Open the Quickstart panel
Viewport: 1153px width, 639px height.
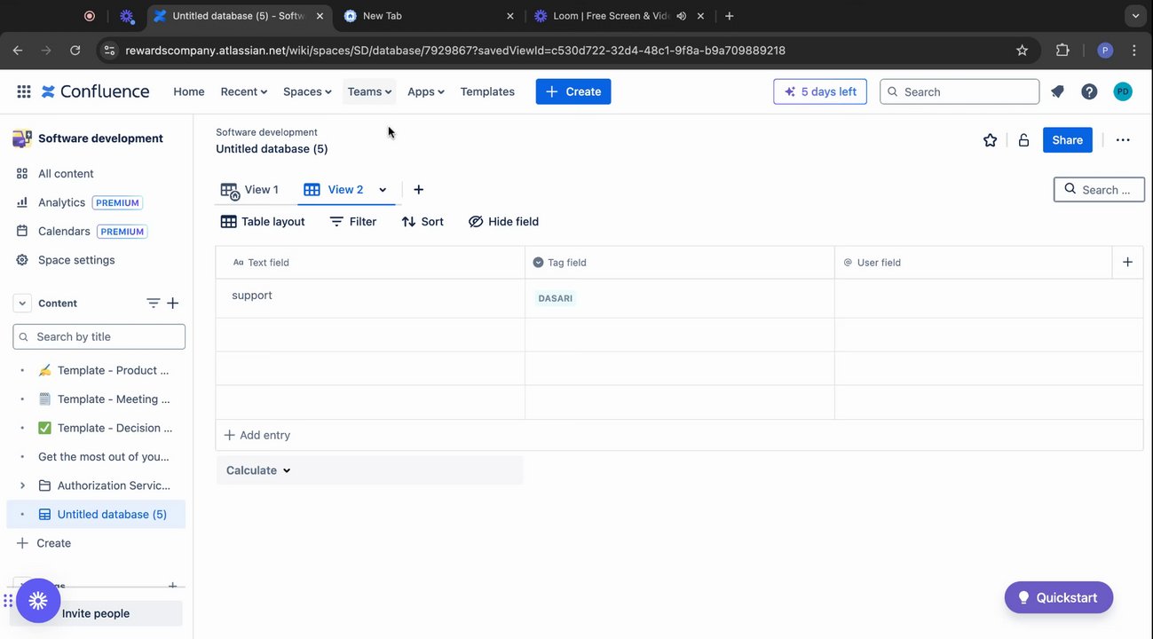point(1059,597)
